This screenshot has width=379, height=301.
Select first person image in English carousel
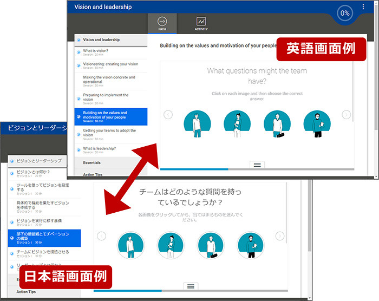(197, 124)
